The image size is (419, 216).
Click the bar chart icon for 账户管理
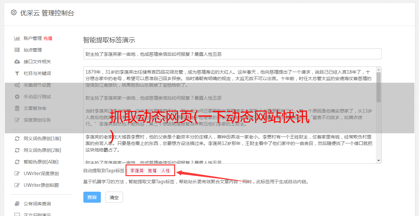tap(17, 38)
